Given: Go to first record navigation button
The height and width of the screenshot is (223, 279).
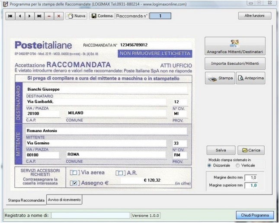Looking at the screenshot, I should point(10,16).
